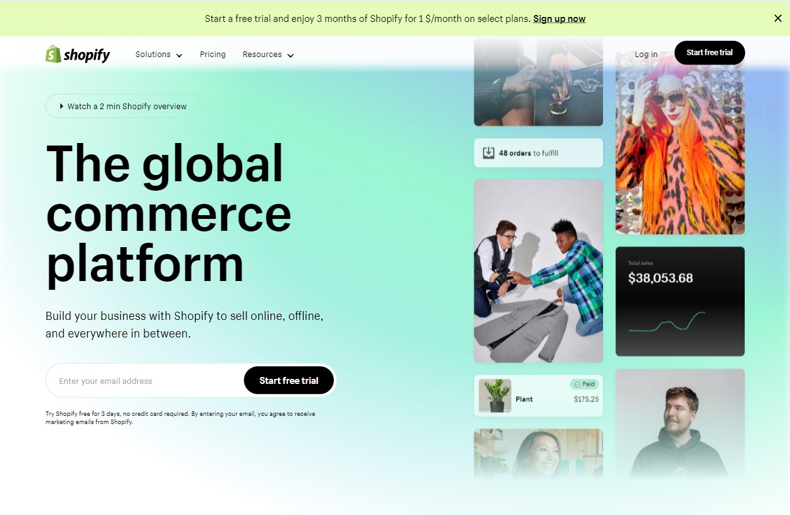Expand the Resources dropdown chevron
The height and width of the screenshot is (515, 790).
point(290,55)
